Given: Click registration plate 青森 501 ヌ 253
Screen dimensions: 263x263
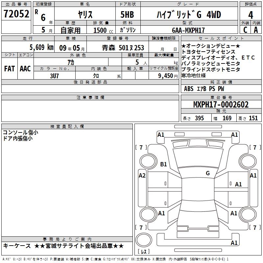Looking at the screenshot, I should [123, 48].
